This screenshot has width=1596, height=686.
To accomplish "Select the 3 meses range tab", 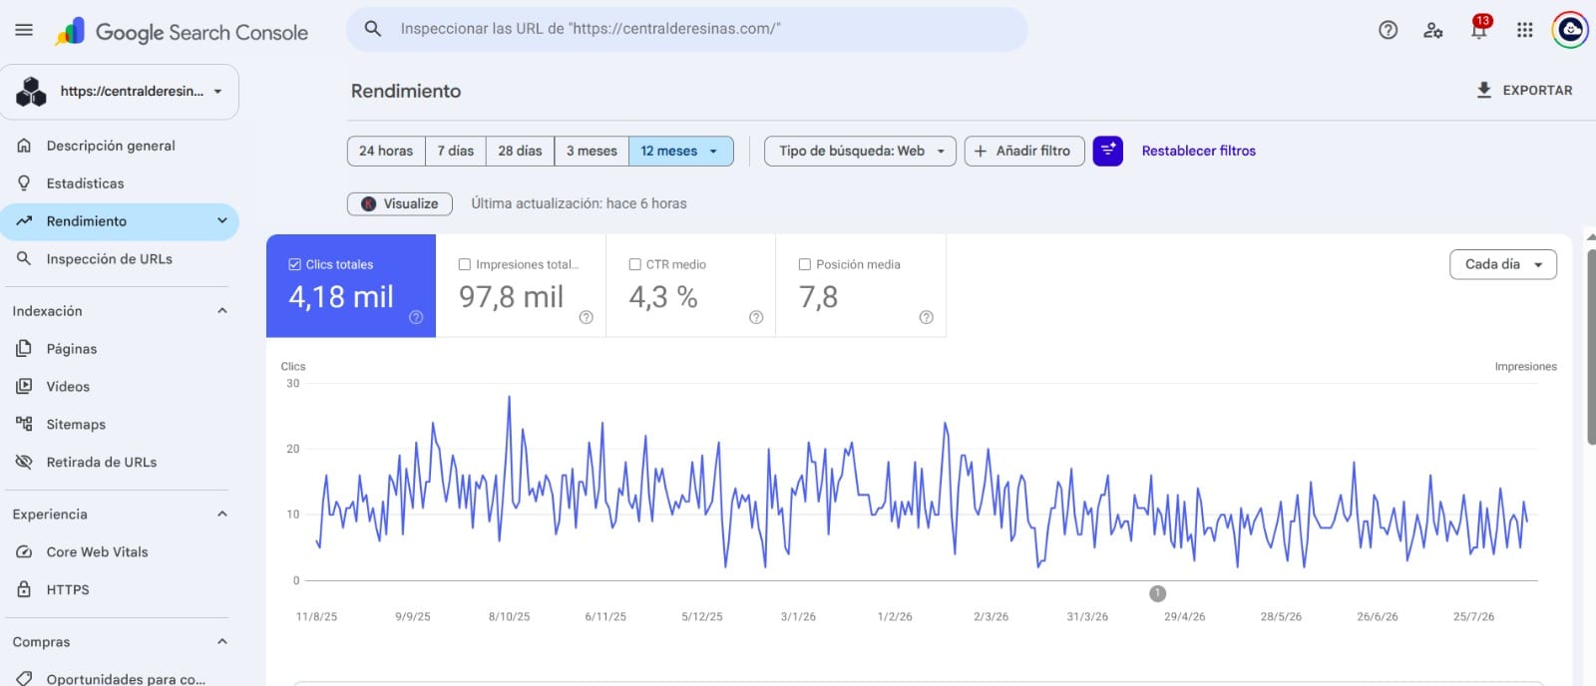I will pyautogui.click(x=592, y=151).
